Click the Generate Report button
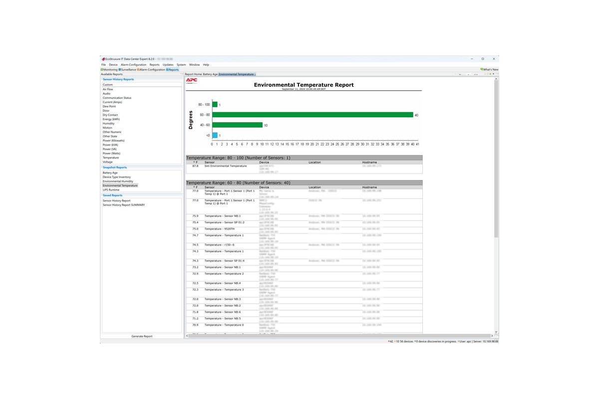 pyautogui.click(x=142, y=336)
